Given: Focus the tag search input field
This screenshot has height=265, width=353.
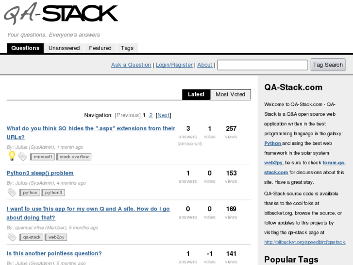Looking at the screenshot, I should coord(263,65).
